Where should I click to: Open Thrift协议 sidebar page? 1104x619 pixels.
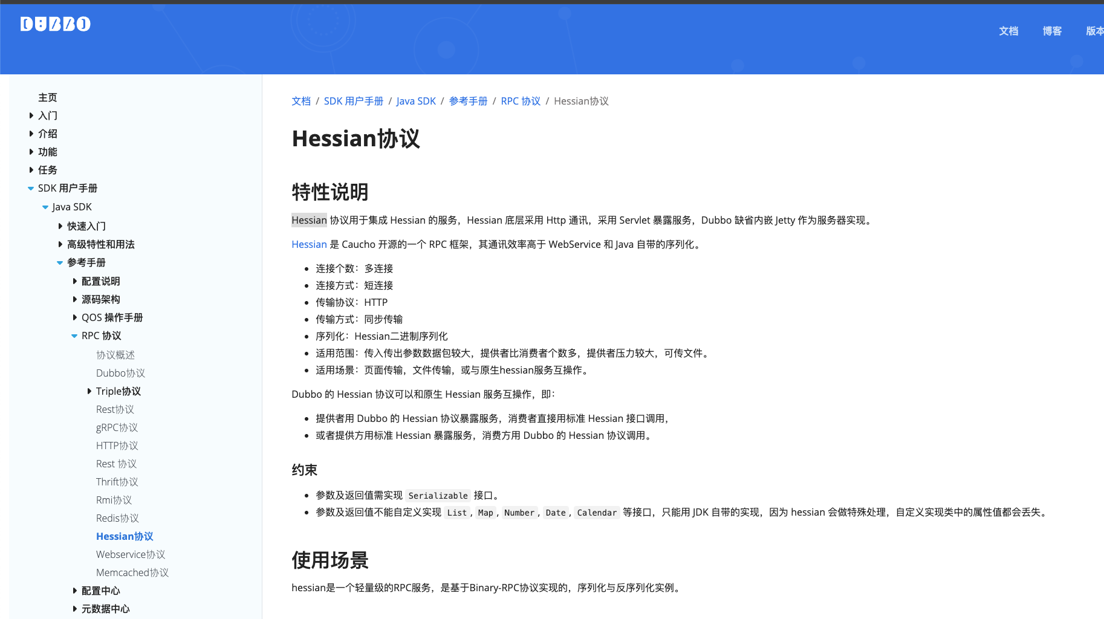pyautogui.click(x=117, y=482)
